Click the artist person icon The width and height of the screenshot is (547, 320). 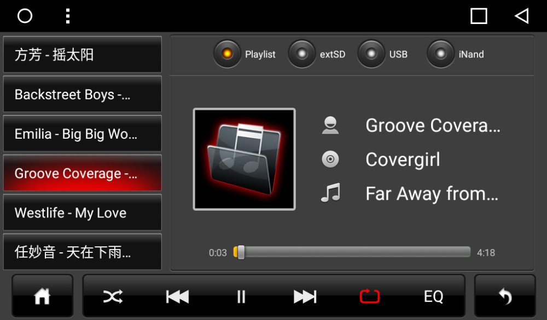pos(330,126)
